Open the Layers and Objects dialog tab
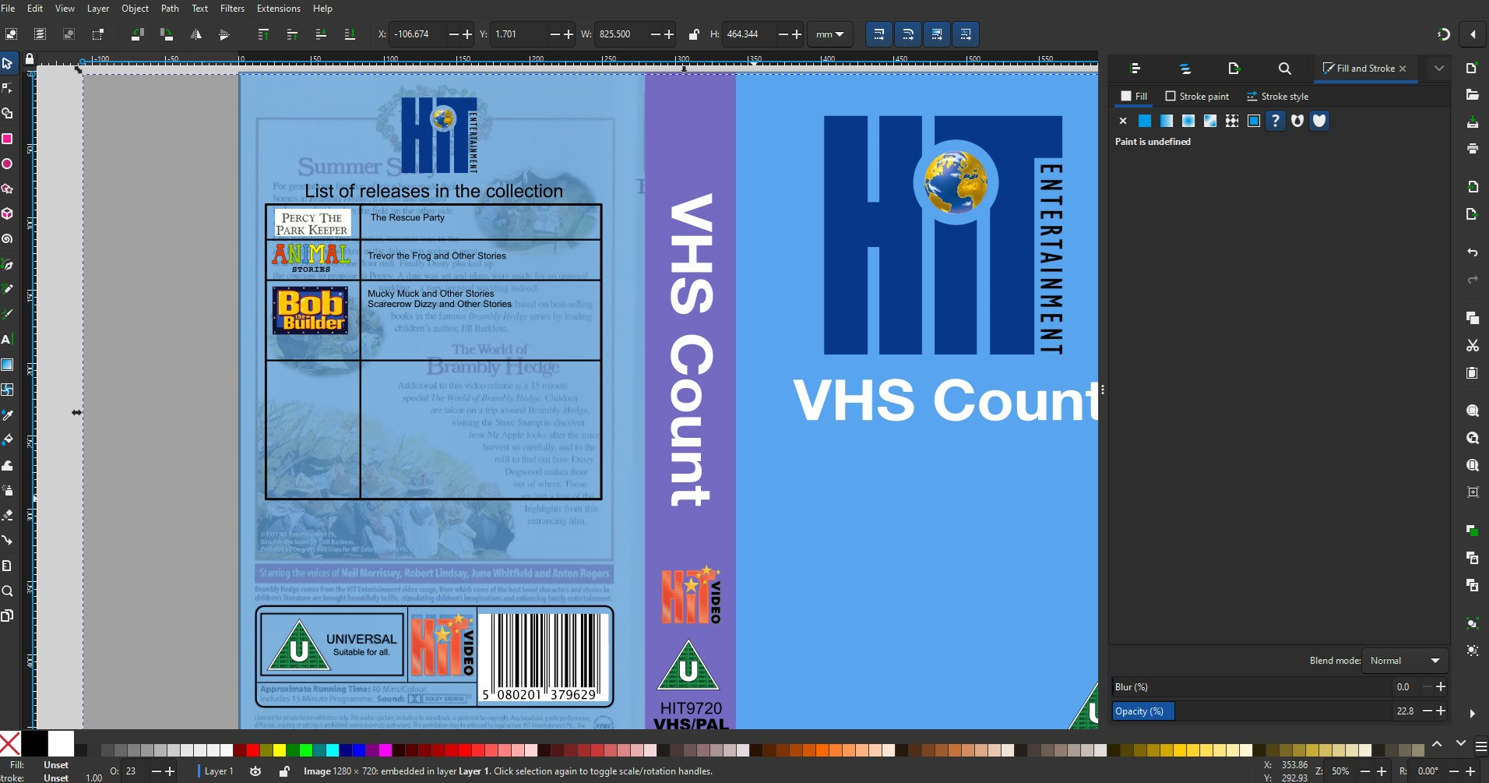The width and height of the screenshot is (1489, 783). pyautogui.click(x=1185, y=69)
